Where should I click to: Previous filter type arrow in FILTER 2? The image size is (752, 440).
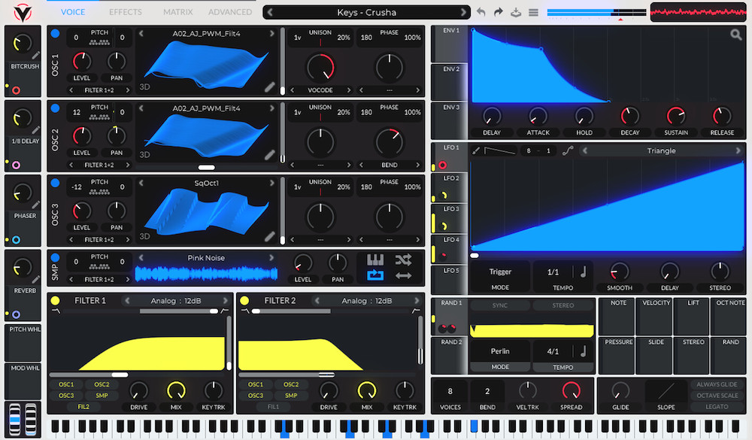click(317, 301)
